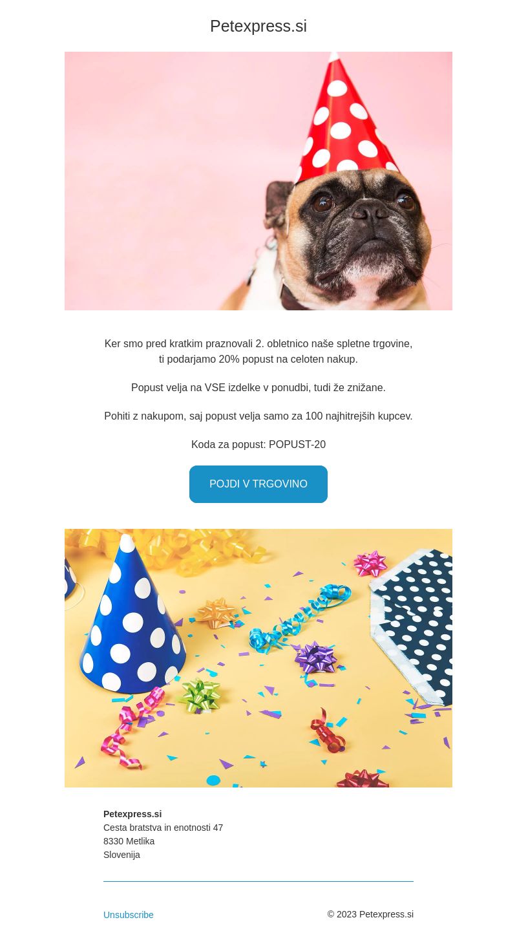Screen dimensions: 517x942
Task: Click the Popust velja na VSE izdelke line
Action: point(258,388)
